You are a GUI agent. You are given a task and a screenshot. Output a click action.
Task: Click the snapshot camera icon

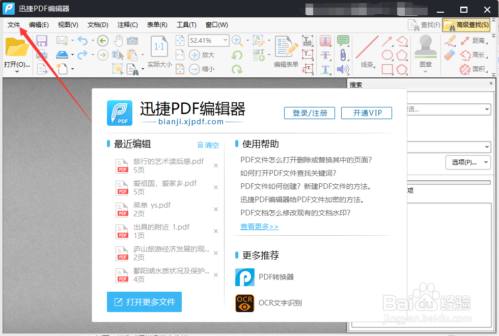pos(132,41)
